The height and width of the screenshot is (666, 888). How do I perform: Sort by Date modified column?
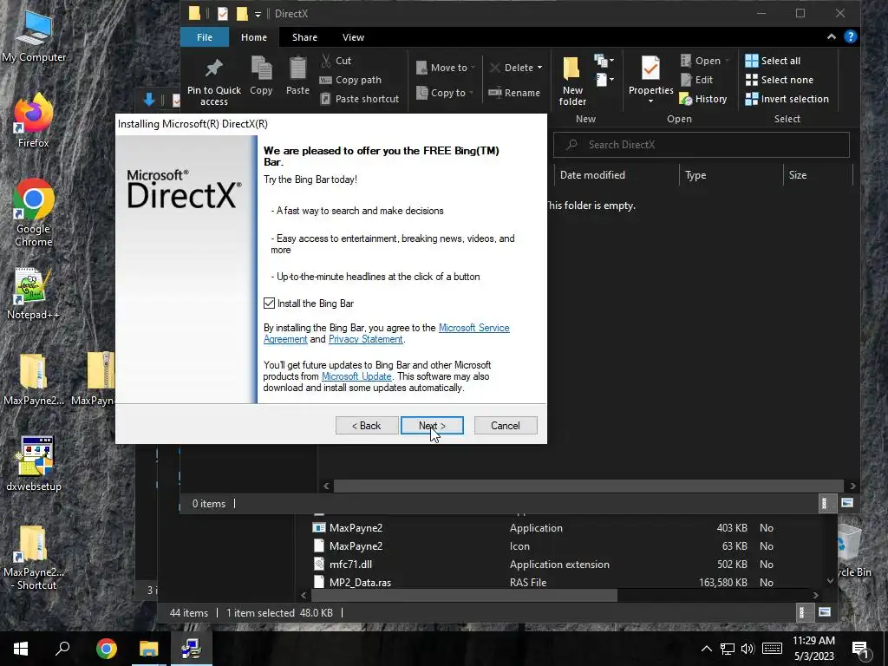coord(616,175)
